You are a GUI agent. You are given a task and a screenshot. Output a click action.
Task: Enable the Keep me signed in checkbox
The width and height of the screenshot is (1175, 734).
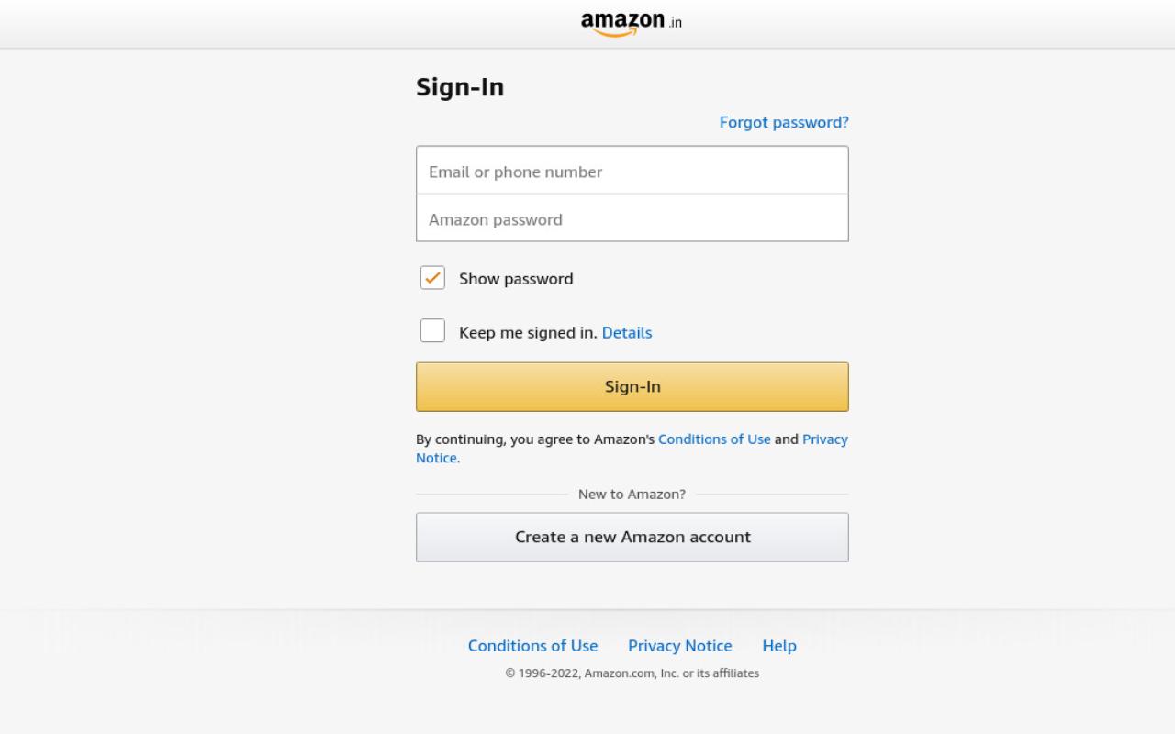pos(432,331)
